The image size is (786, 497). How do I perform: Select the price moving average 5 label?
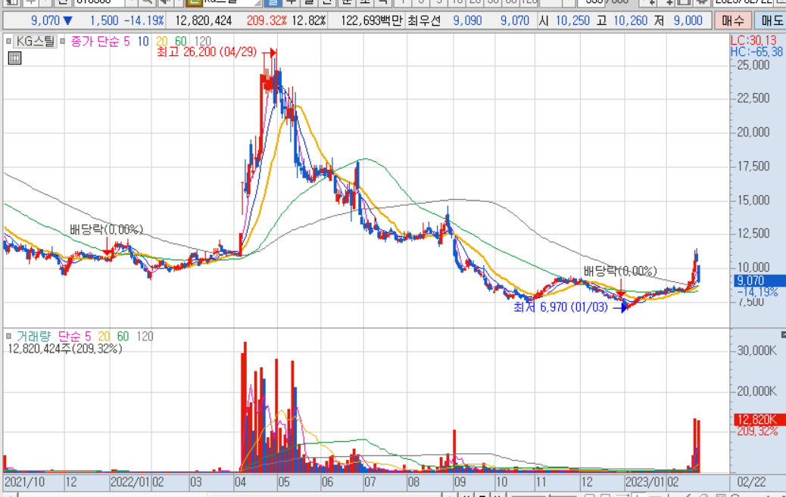point(126,41)
